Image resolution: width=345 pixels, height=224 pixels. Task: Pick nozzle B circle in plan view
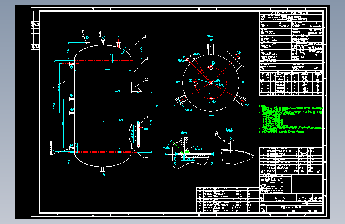(195, 83)
